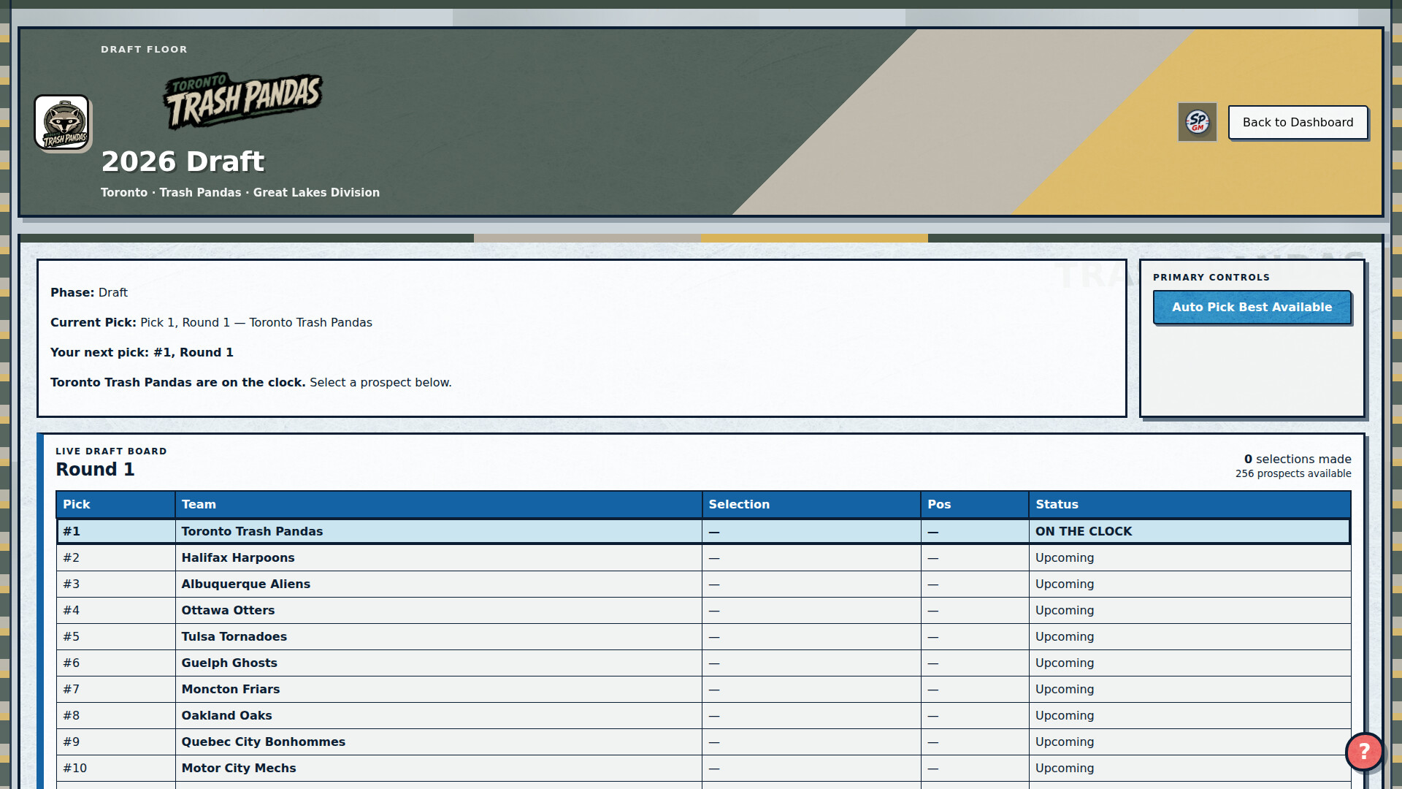Image resolution: width=1402 pixels, height=789 pixels.
Task: Click Your next pick: #1, Round 1
Action: click(142, 352)
